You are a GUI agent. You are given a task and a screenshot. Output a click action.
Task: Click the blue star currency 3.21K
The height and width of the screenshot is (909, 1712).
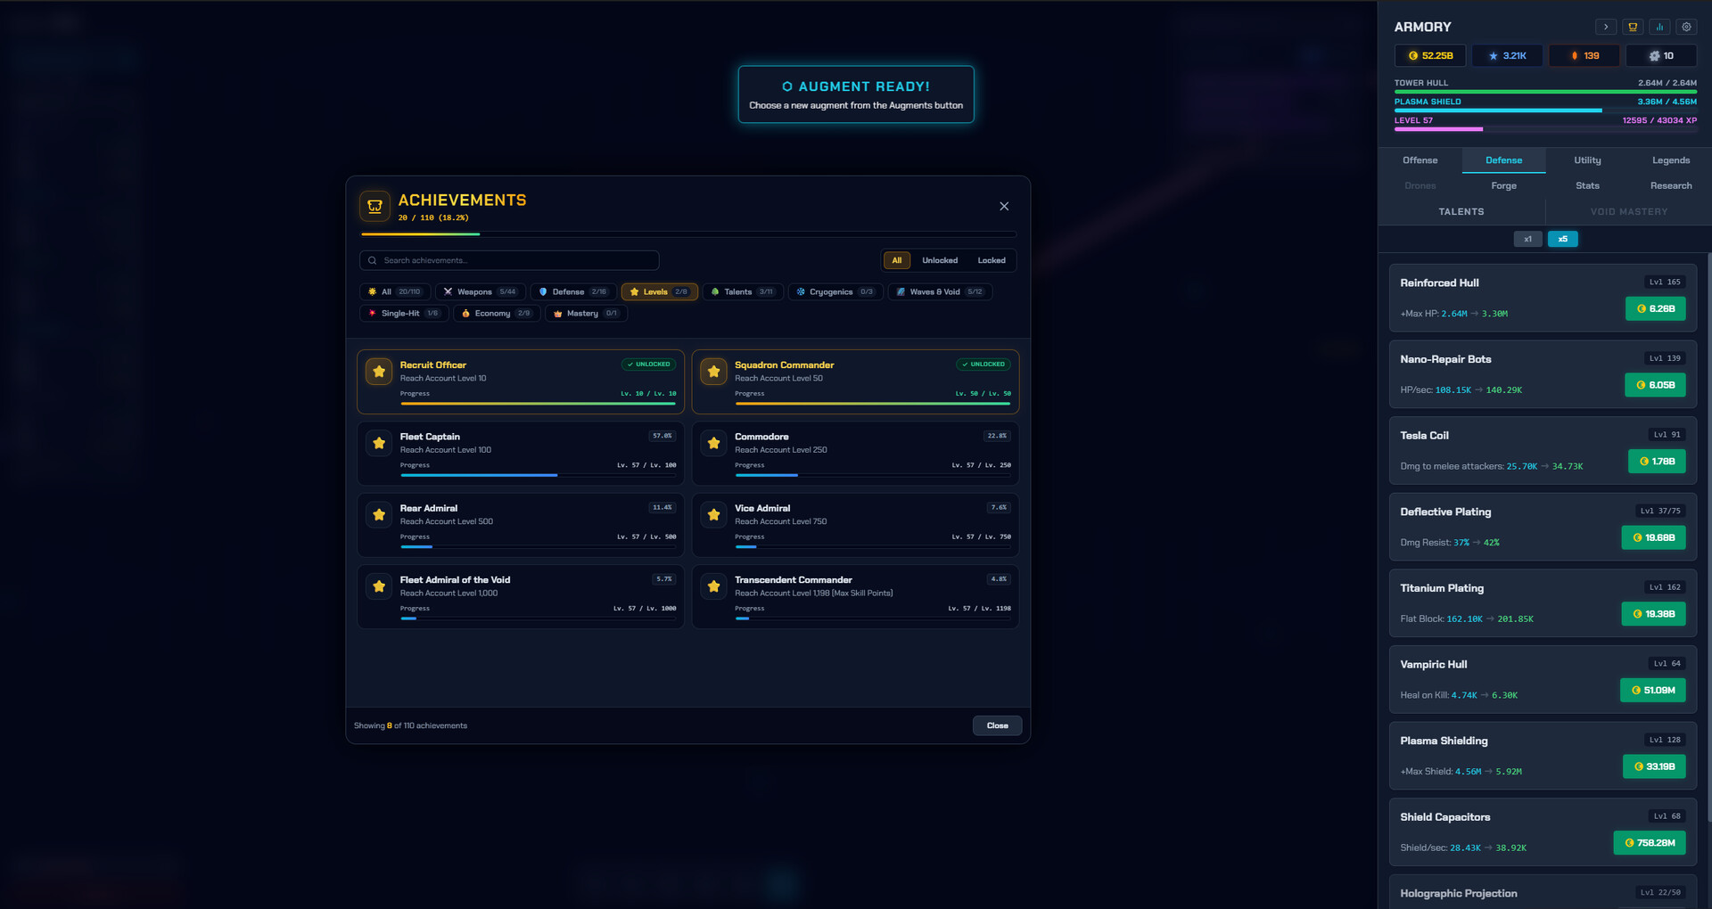click(1507, 55)
